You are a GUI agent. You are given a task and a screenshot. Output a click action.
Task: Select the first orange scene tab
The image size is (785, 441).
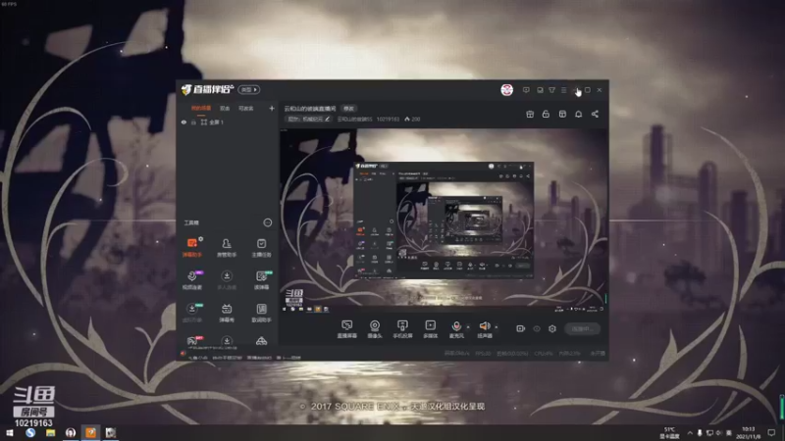click(201, 108)
